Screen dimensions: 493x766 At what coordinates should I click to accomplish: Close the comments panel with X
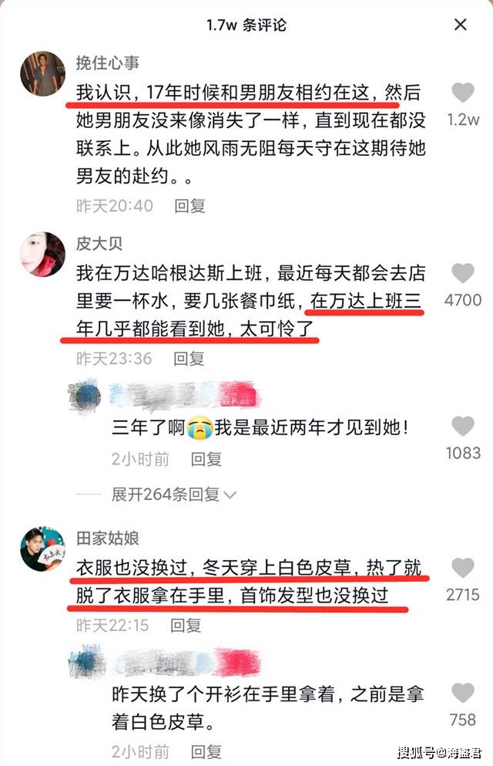pyautogui.click(x=461, y=25)
